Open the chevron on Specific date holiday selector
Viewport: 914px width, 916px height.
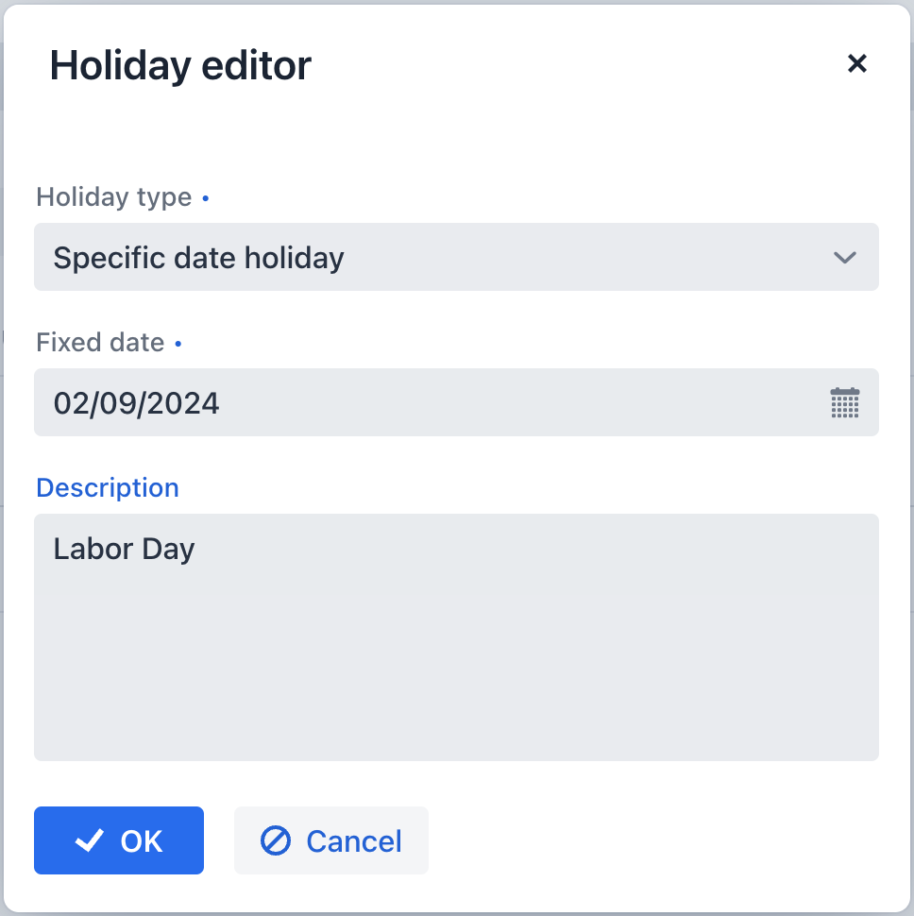click(x=845, y=257)
